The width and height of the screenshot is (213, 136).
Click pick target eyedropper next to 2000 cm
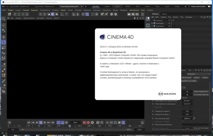click(x=194, y=119)
